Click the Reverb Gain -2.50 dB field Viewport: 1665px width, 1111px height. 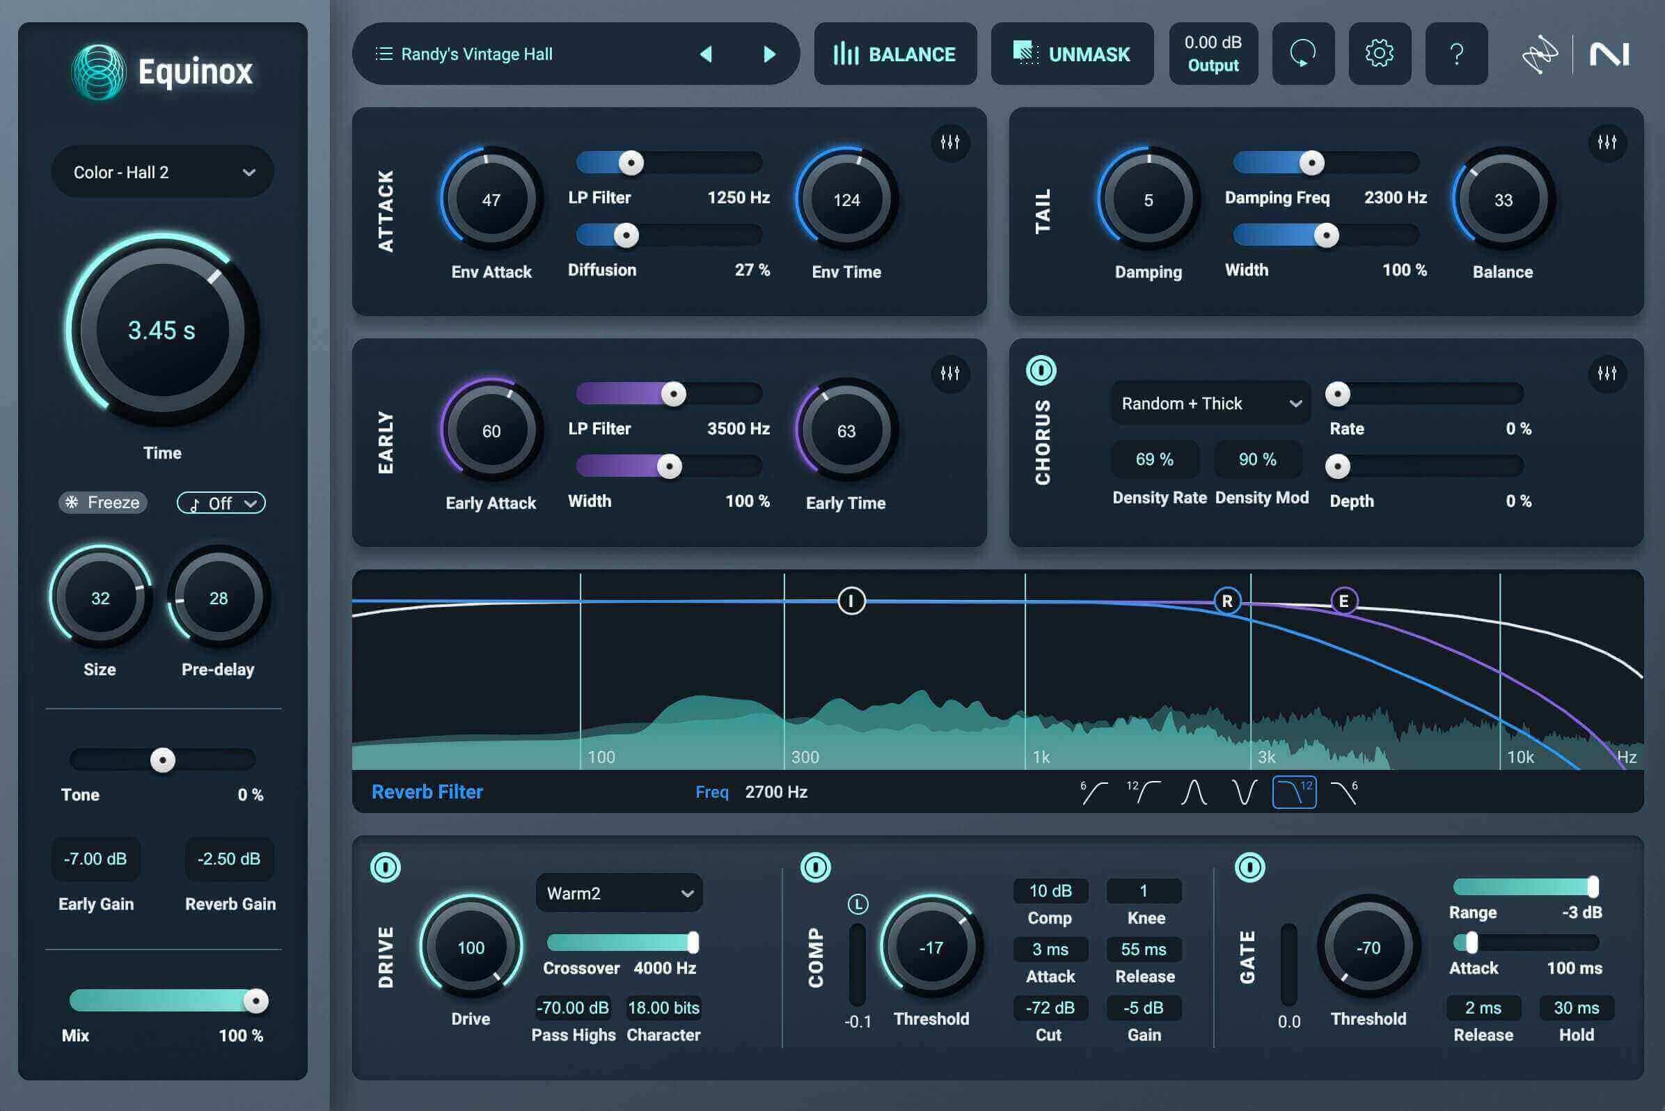tap(229, 859)
